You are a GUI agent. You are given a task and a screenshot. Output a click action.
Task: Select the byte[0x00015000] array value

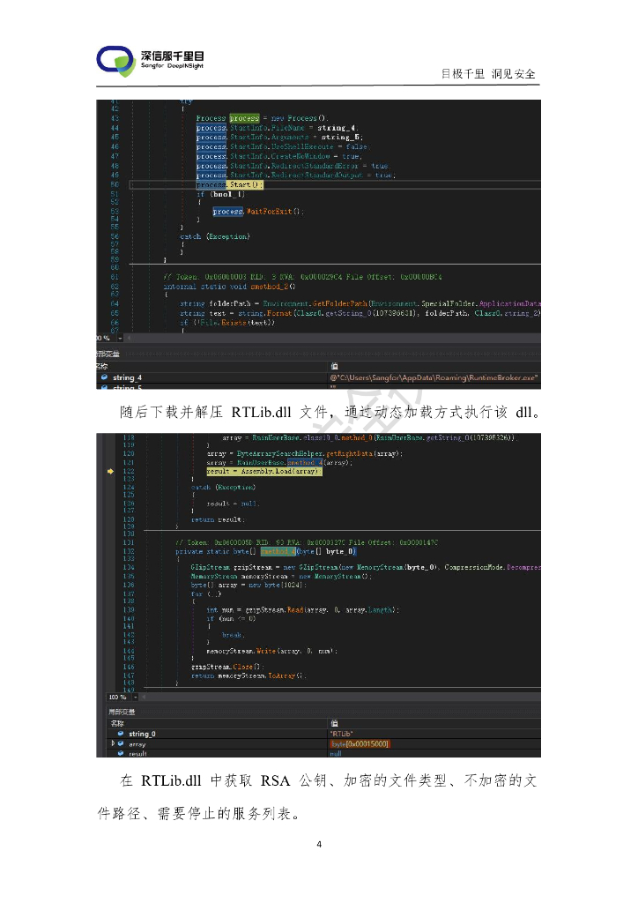(359, 744)
